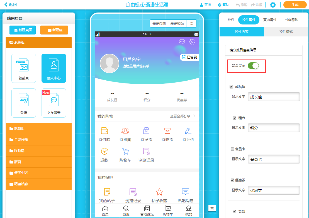Expand the 限時購 folder group
This screenshot has height=218, width=309.
point(39,151)
